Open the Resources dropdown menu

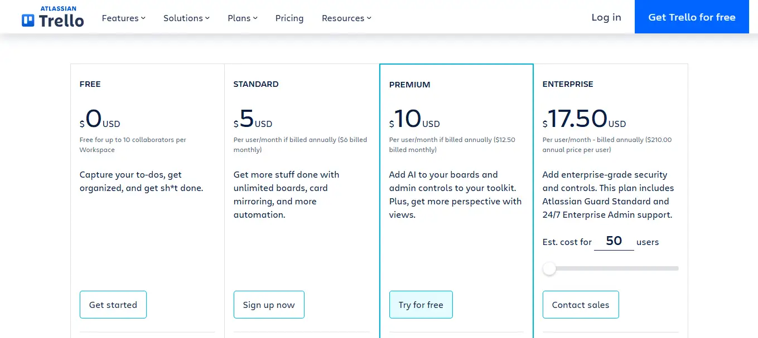tap(346, 18)
